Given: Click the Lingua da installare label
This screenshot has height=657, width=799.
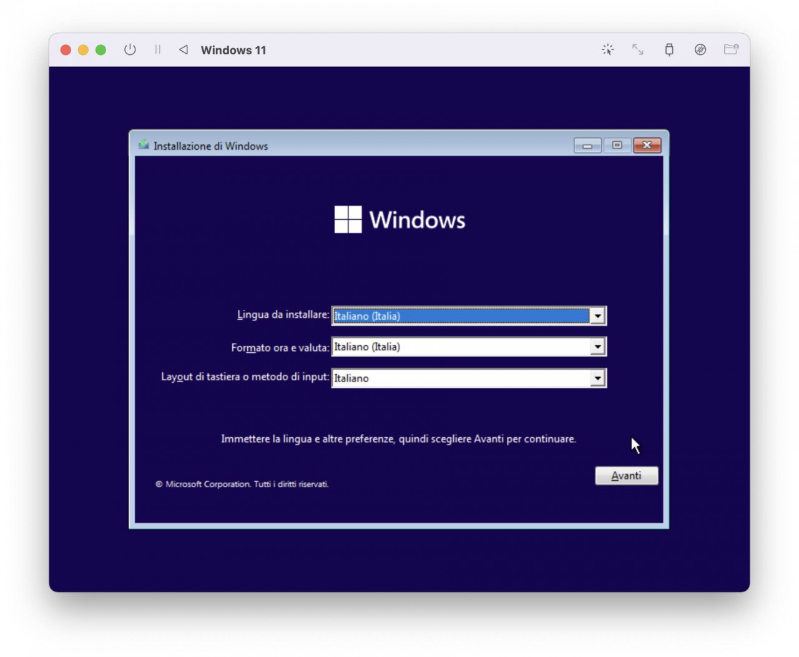Looking at the screenshot, I should click(283, 315).
